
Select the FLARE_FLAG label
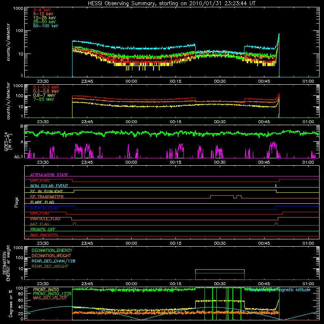tap(42, 202)
